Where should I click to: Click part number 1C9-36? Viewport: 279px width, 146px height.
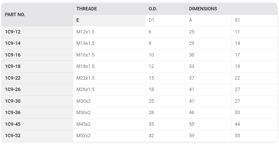13,113
